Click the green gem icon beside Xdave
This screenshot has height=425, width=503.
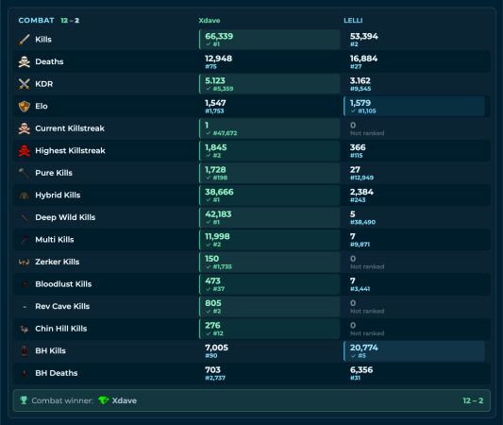(x=103, y=400)
